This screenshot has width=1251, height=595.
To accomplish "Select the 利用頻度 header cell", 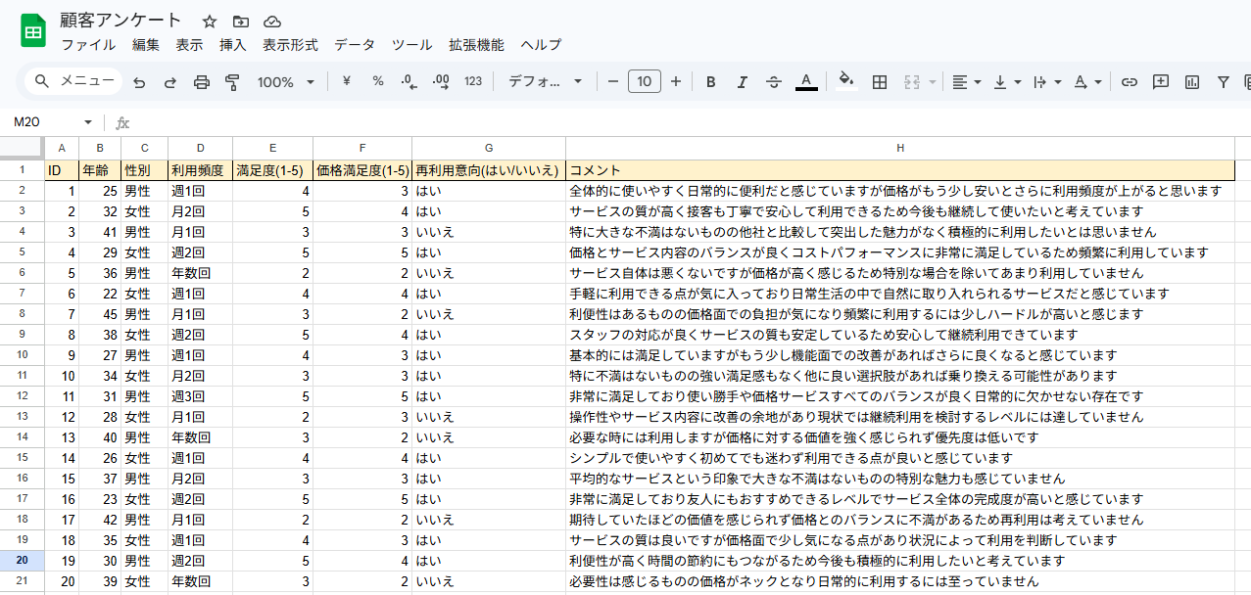I will (200, 169).
